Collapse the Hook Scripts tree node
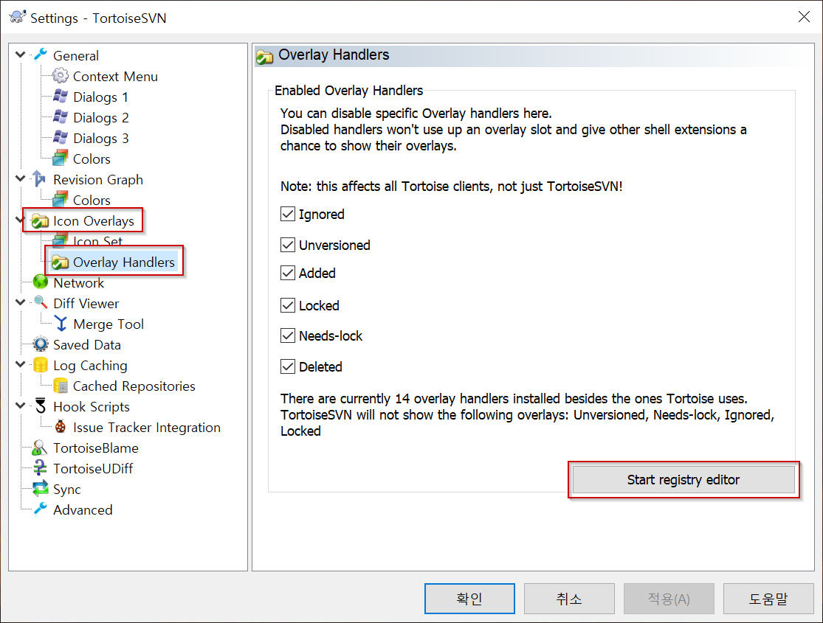The image size is (823, 623). tap(21, 406)
